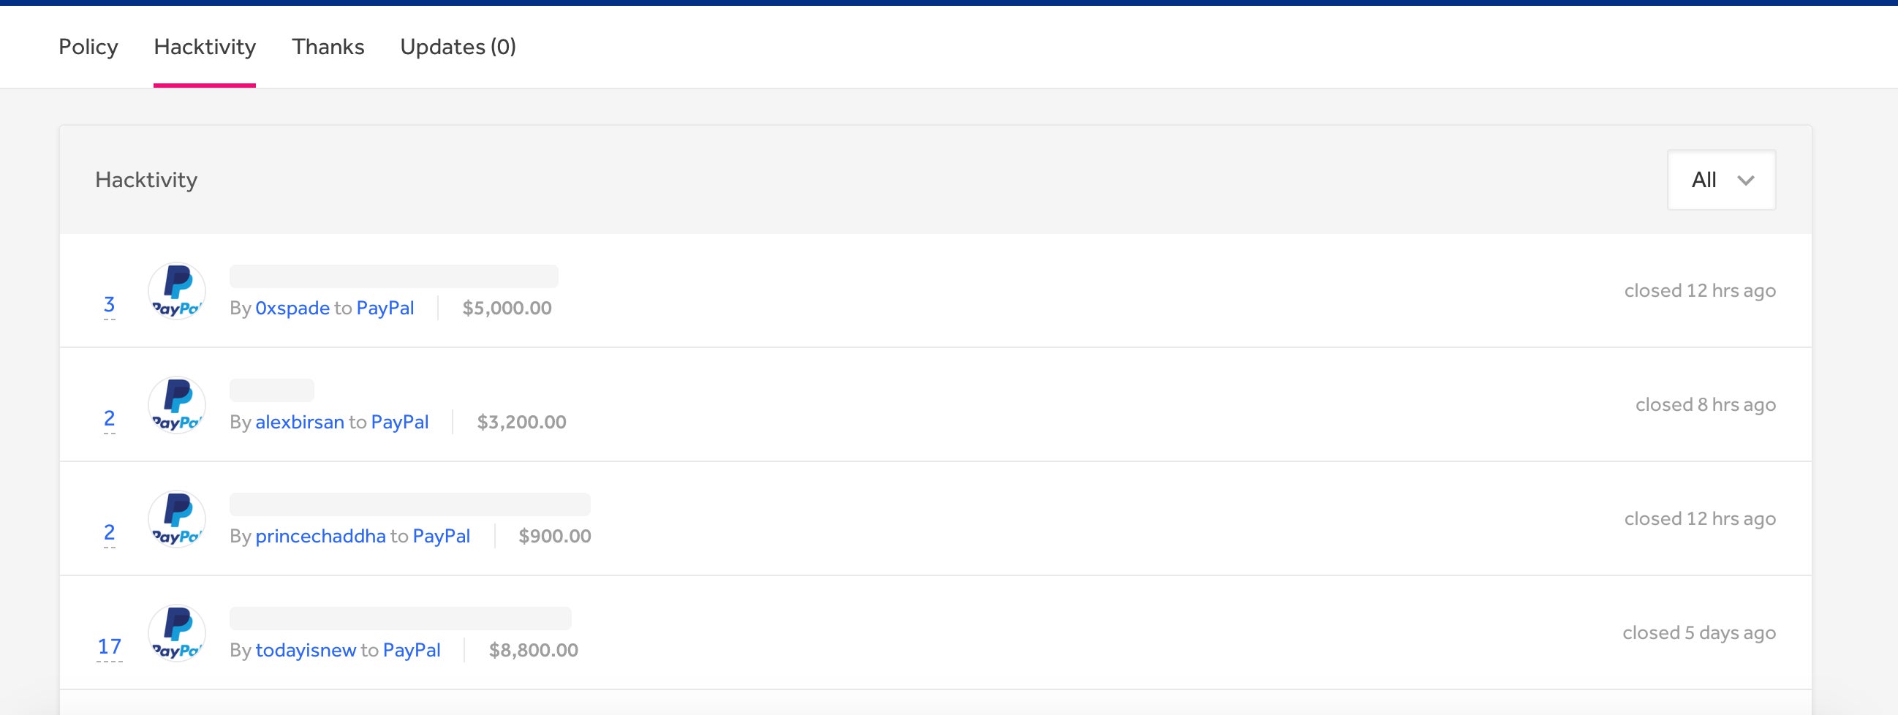Click the PayPal logo beside alexbirsan's report
Viewport: 1898px width, 715px height.
click(x=177, y=405)
